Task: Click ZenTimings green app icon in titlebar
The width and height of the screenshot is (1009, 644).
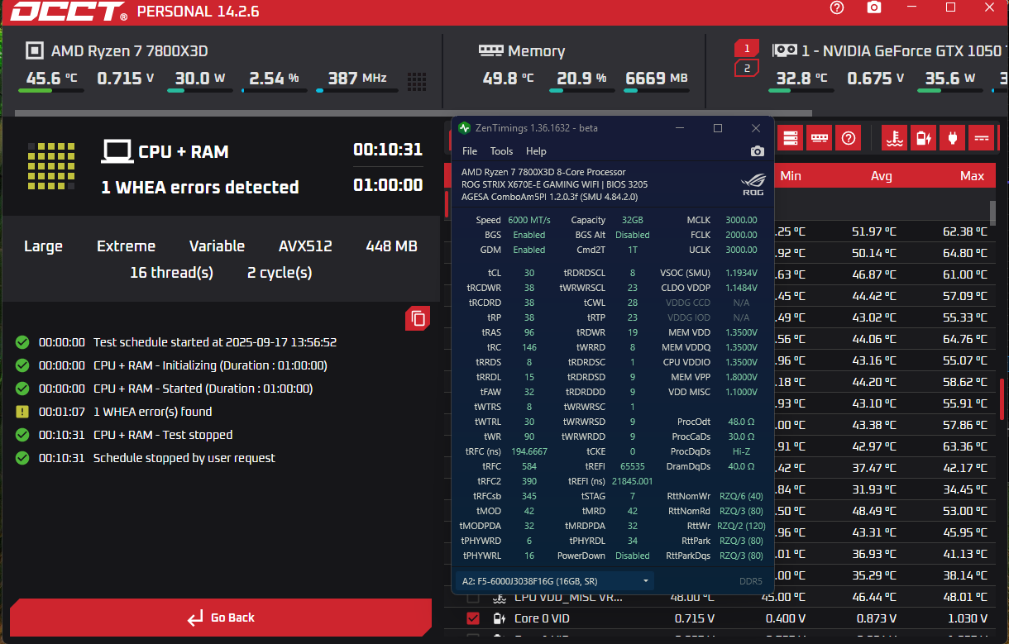Action: click(x=465, y=128)
